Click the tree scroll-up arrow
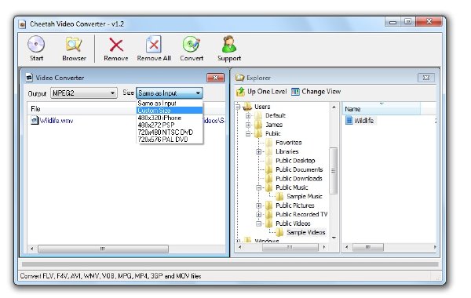471x298 pixels. click(x=334, y=107)
